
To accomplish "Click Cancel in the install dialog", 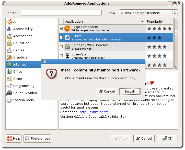I will pos(107,92).
